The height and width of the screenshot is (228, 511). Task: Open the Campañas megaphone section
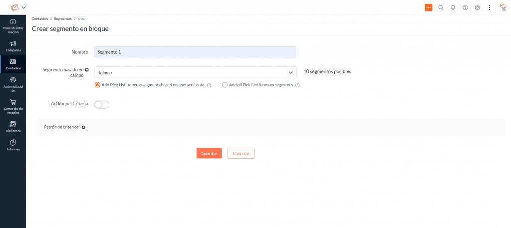click(13, 46)
